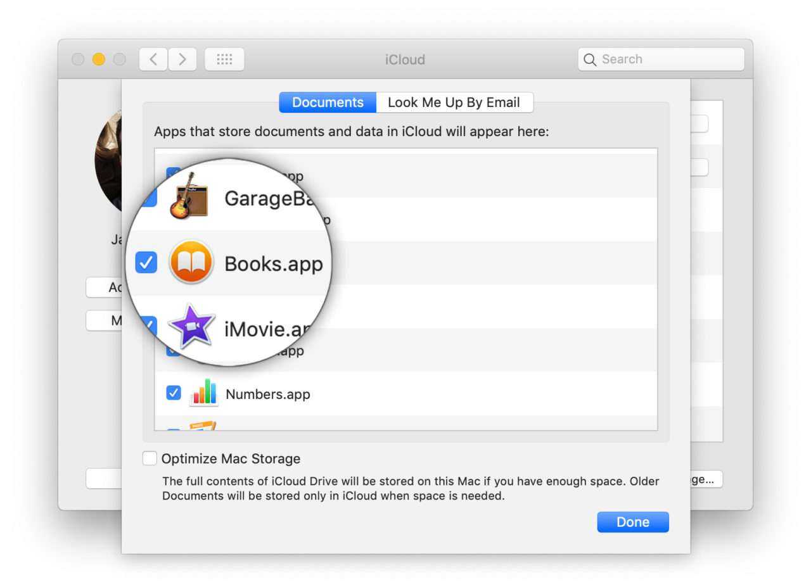Go forward with the right arrow
The width and height of the screenshot is (811, 587).
pyautogui.click(x=182, y=60)
